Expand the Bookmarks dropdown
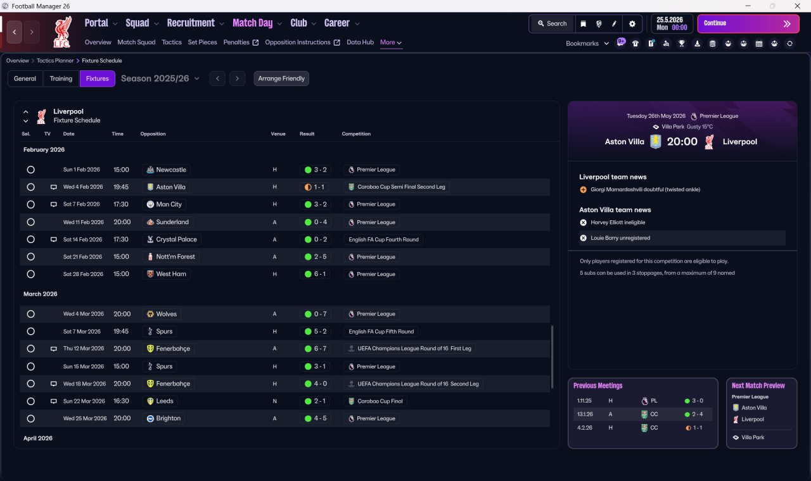811x481 pixels. point(587,44)
